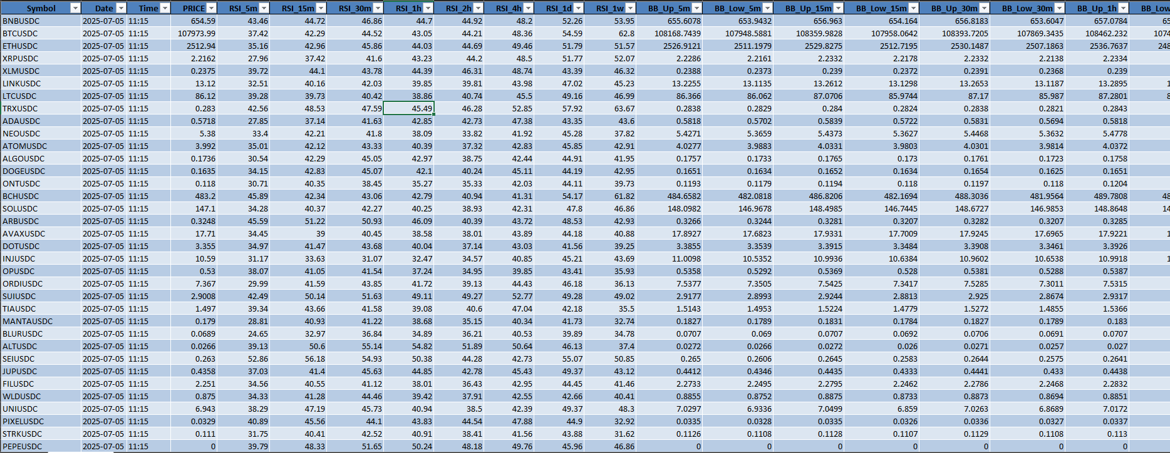Open the Symbol column filter dropdown

point(75,8)
